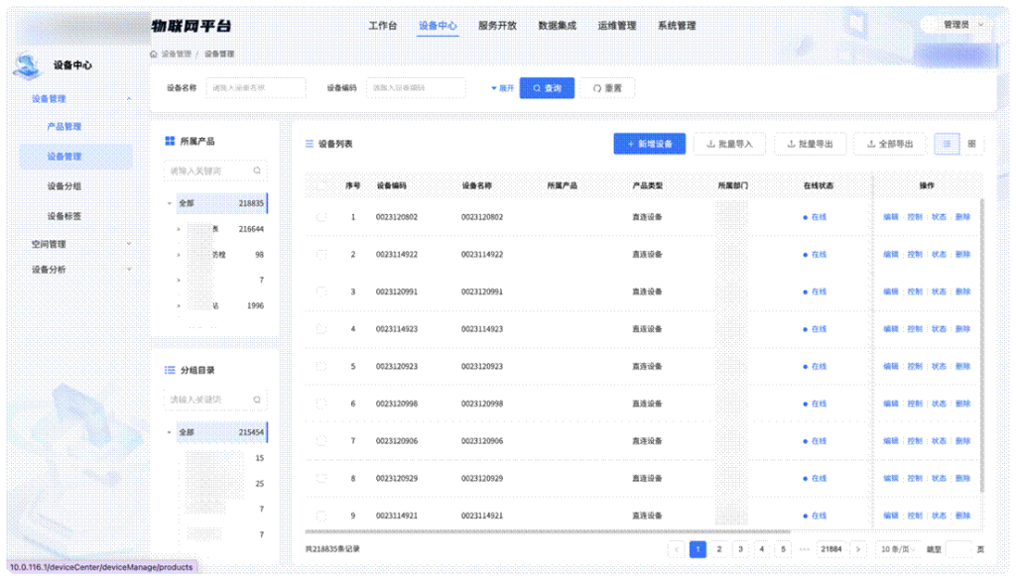Open the 系统管理 top tab

pyautogui.click(x=676, y=25)
